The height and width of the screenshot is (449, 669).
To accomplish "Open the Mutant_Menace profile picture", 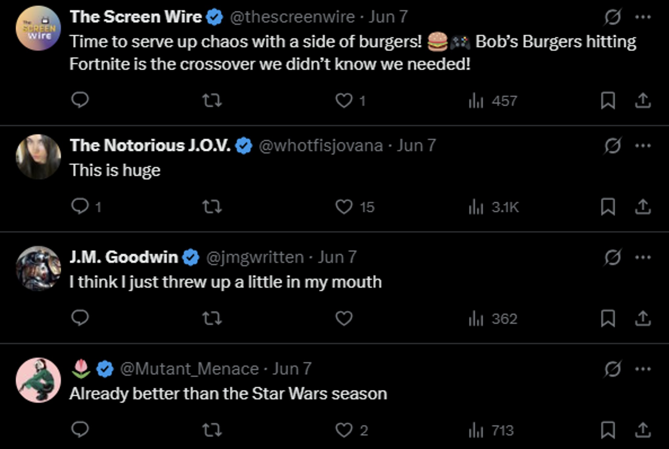I will pyautogui.click(x=38, y=380).
